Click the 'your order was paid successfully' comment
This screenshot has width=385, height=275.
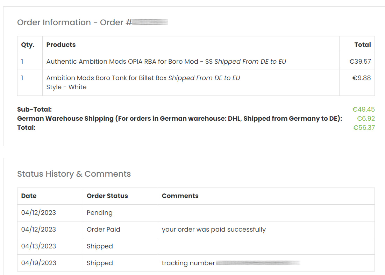(x=214, y=230)
